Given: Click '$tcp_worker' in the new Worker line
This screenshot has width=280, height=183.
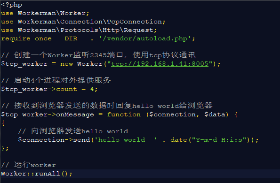Looking at the screenshot, I should pyautogui.click(x=24, y=64).
